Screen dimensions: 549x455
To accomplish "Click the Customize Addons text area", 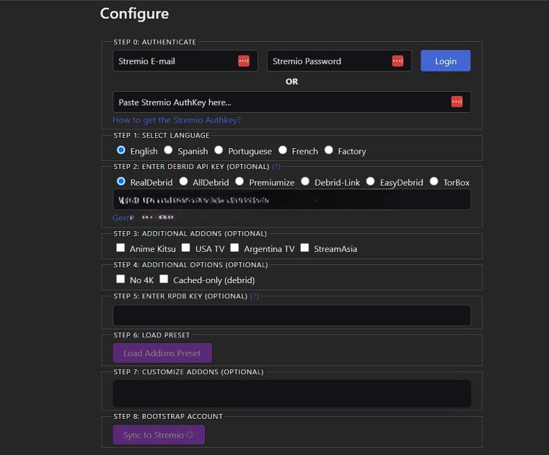I will click(x=291, y=394).
